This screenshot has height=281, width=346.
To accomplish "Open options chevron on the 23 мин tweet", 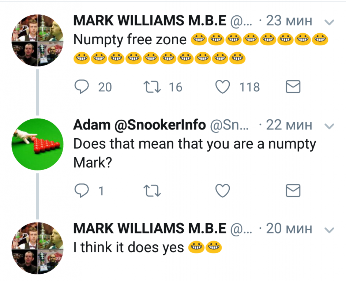I will pos(330,22).
